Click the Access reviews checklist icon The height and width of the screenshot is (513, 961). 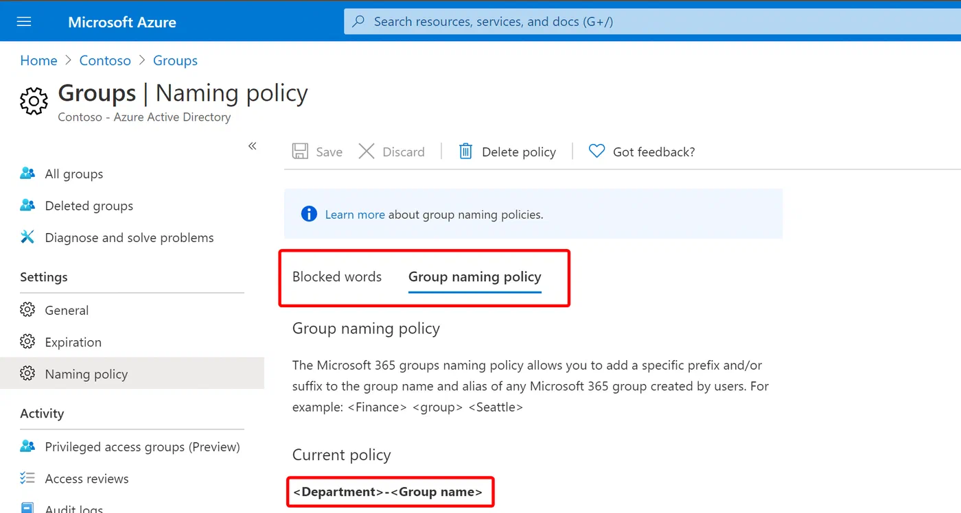tap(27, 478)
